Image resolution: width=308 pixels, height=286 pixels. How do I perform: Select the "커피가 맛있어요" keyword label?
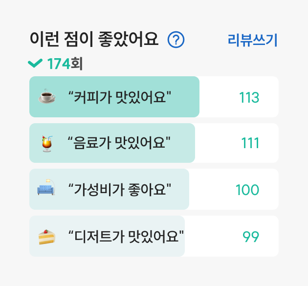(x=119, y=97)
